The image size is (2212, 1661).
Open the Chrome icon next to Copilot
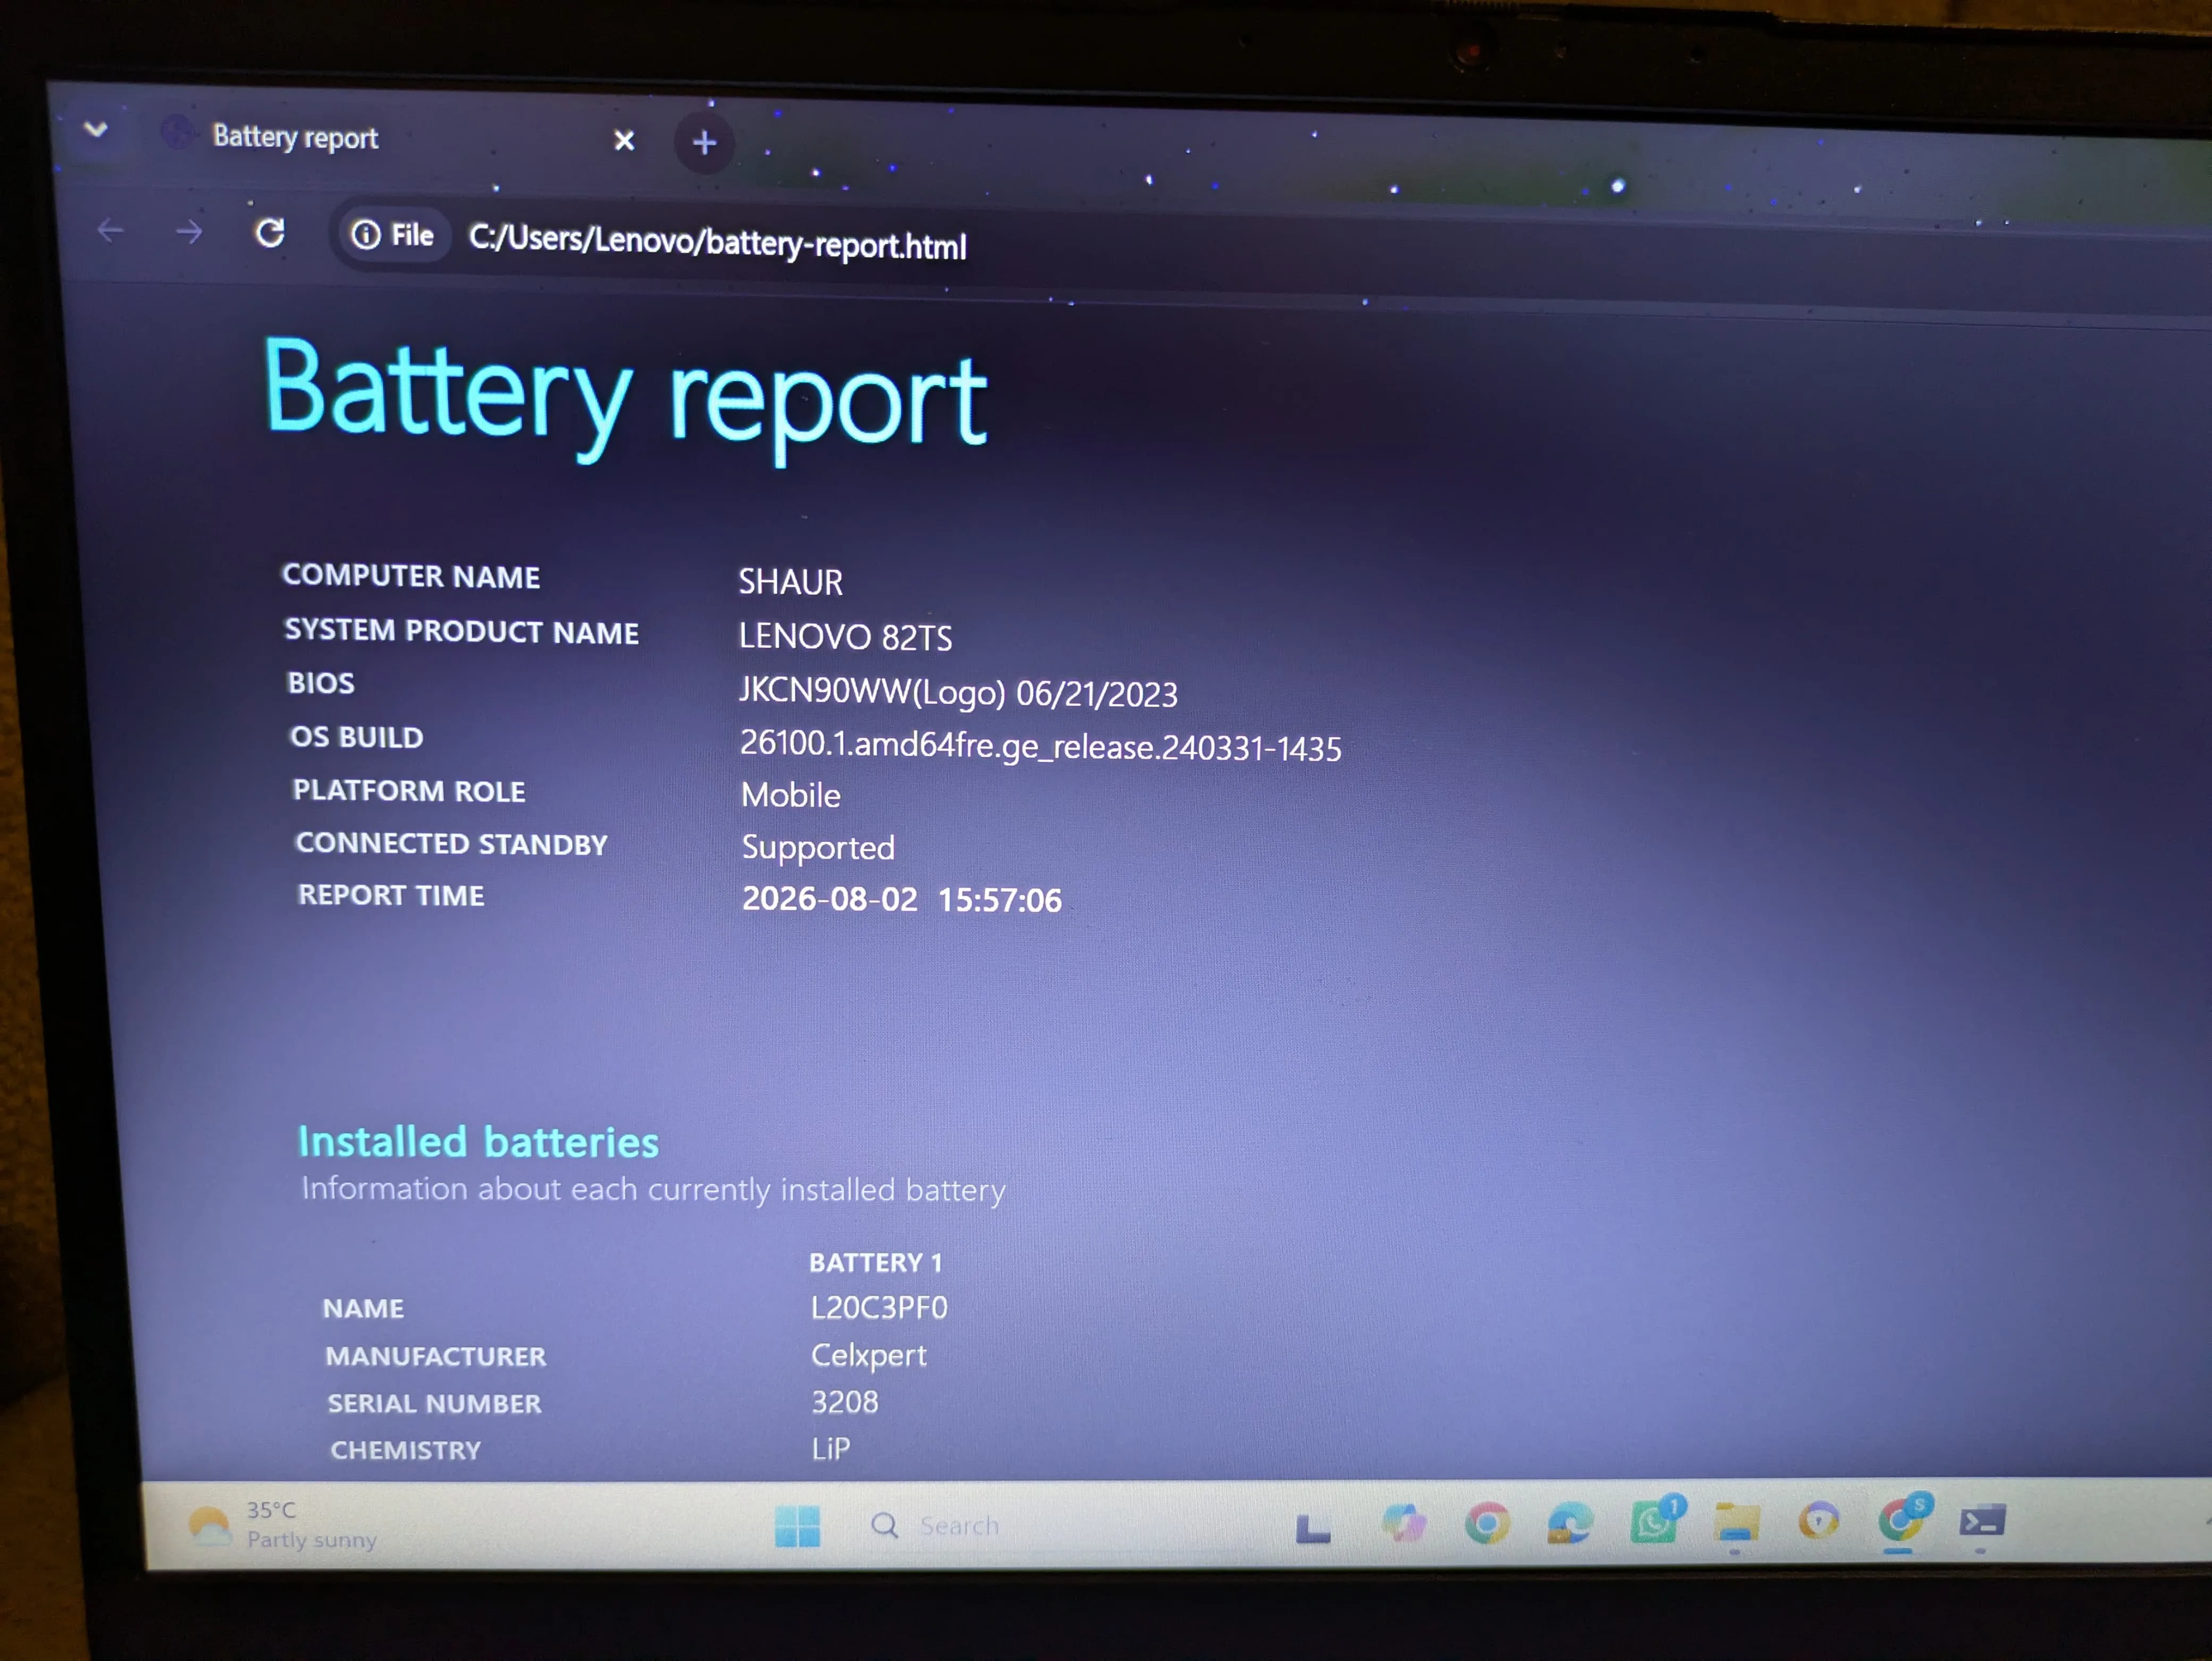click(1487, 1524)
